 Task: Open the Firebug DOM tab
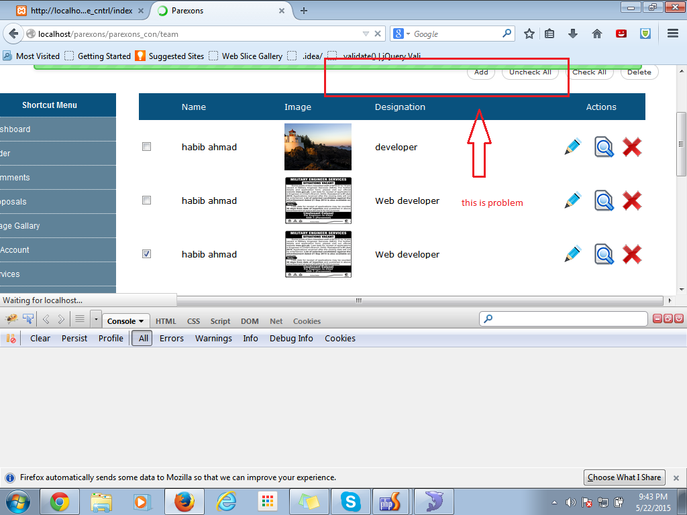point(250,321)
